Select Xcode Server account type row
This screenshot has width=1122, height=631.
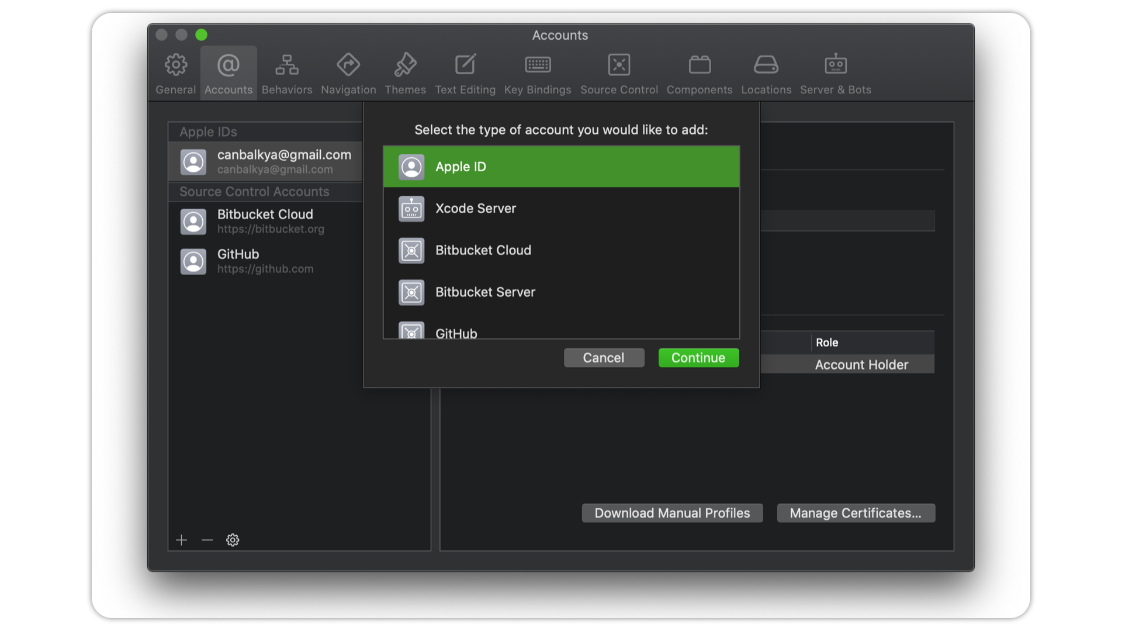point(562,209)
